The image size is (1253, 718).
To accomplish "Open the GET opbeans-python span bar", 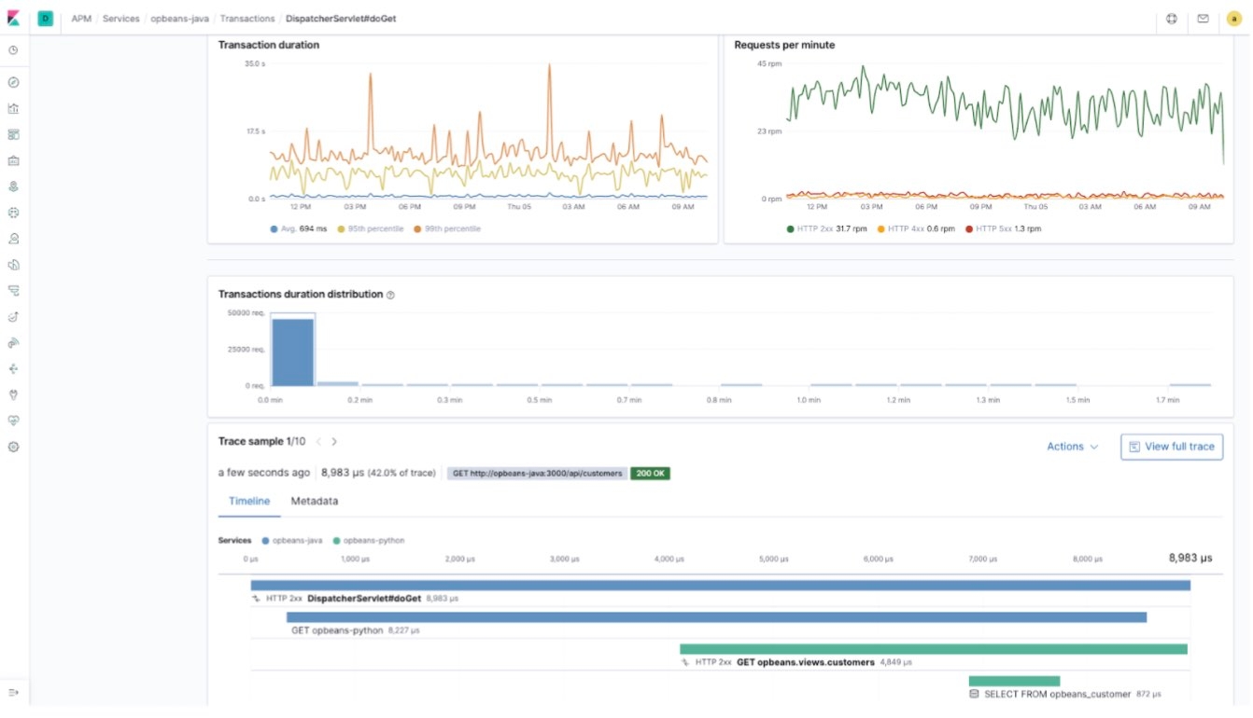I will click(716, 617).
